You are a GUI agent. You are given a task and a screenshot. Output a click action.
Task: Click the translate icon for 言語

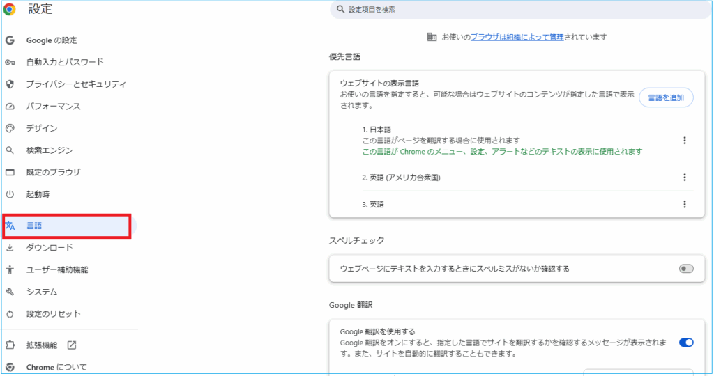(x=10, y=226)
